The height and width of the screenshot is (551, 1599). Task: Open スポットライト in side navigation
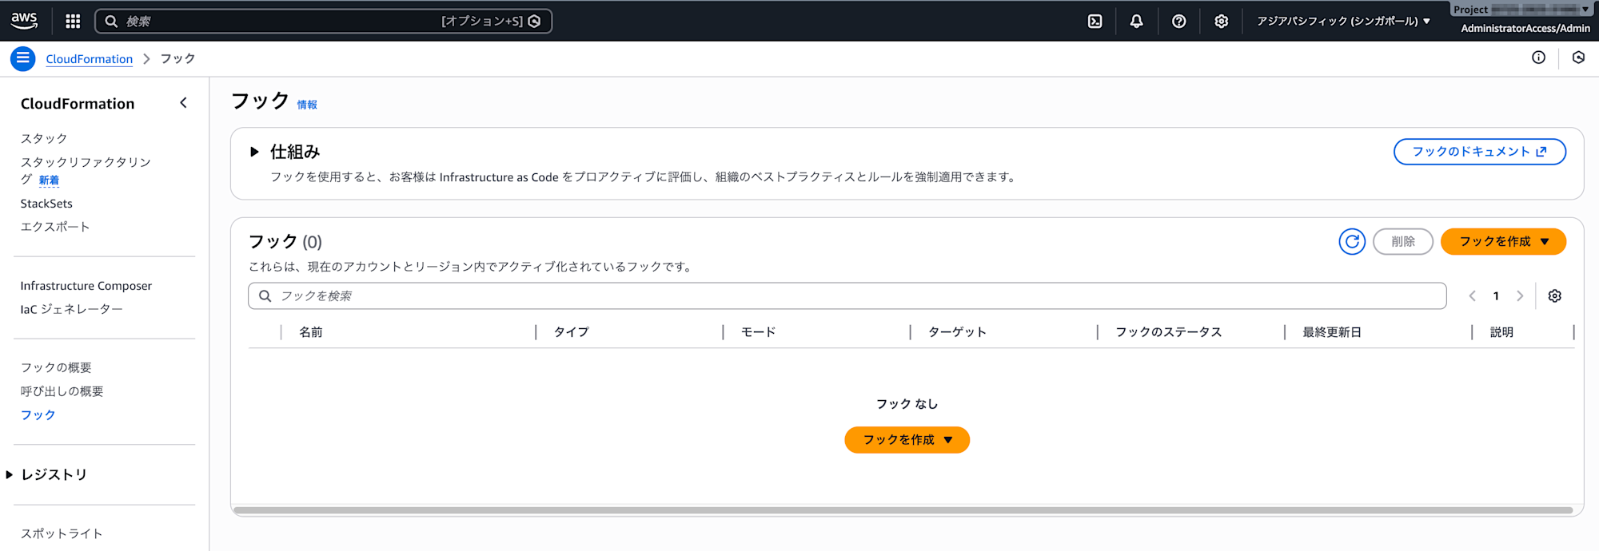pyautogui.click(x=62, y=533)
